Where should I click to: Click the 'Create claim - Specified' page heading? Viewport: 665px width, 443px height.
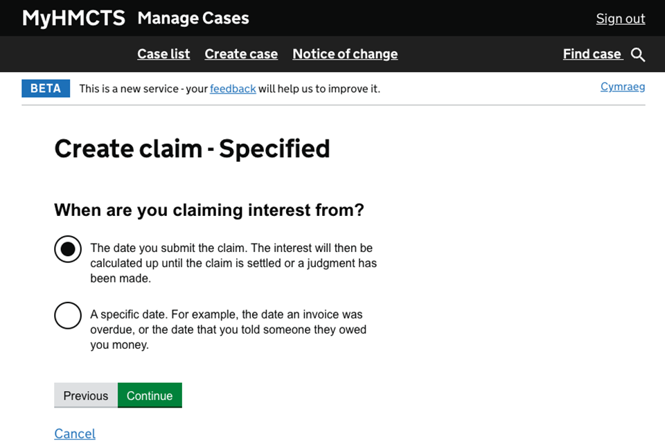pos(192,149)
